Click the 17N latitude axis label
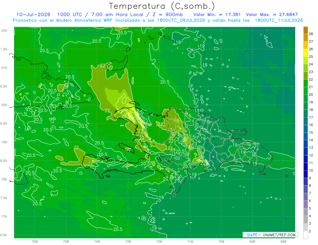The height and width of the screenshot is (245, 318). (4, 217)
